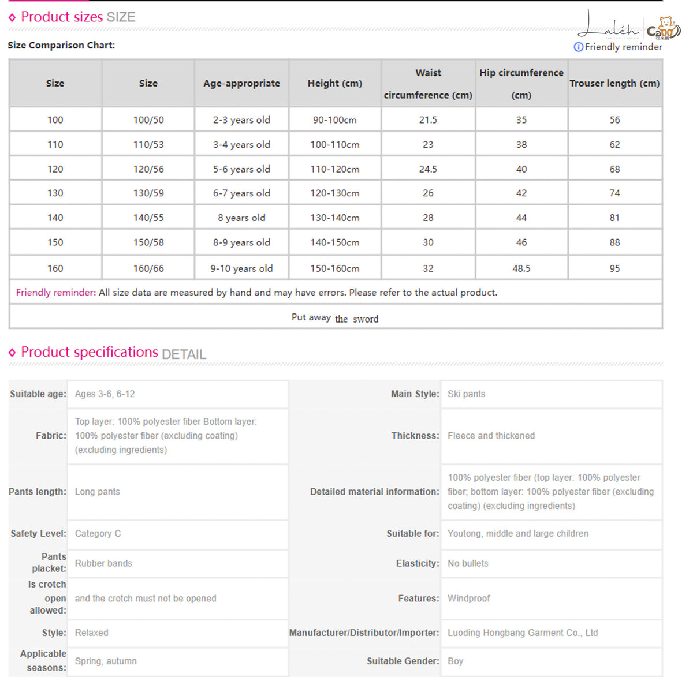Click 'Youtong, middle and large children'
693x677 pixels.
point(518,533)
